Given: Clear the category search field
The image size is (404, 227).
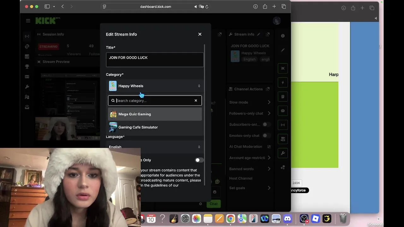Looking at the screenshot, I should (x=196, y=101).
